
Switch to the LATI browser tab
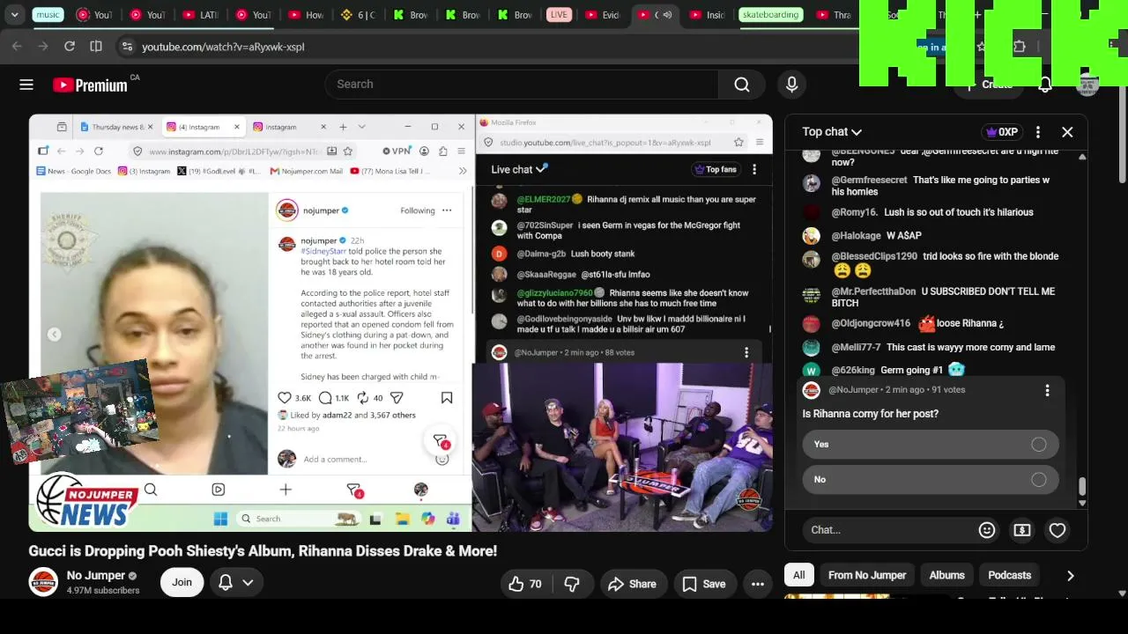tap(202, 15)
